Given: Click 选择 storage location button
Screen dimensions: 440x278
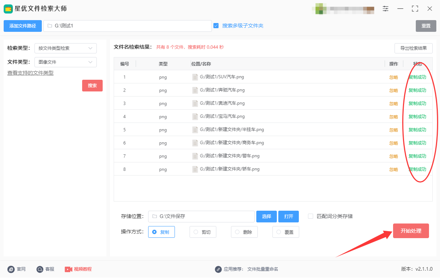Looking at the screenshot, I should click(x=267, y=217).
